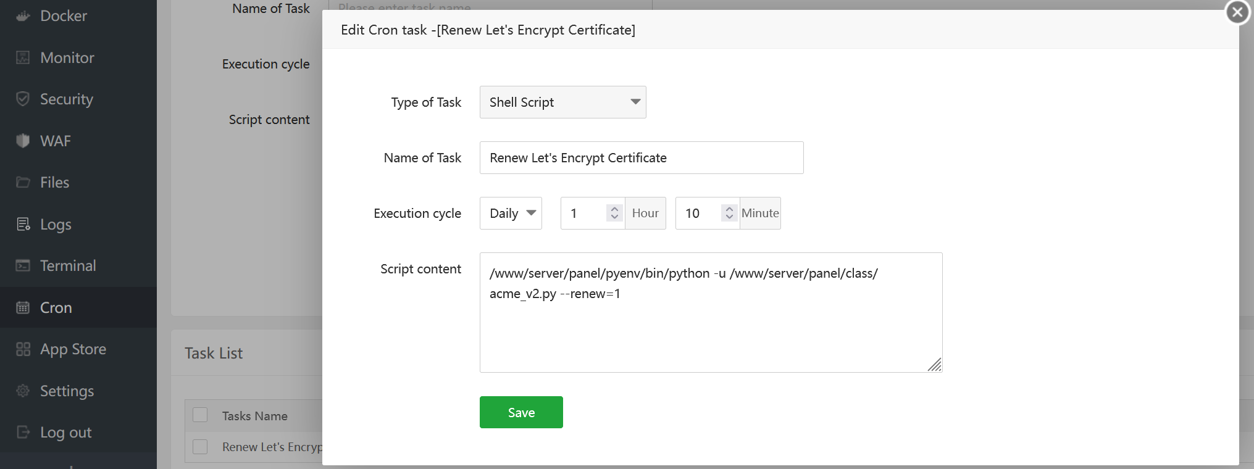Click the Monitor chart icon
Viewport: 1254px width, 469px height.
point(23,58)
